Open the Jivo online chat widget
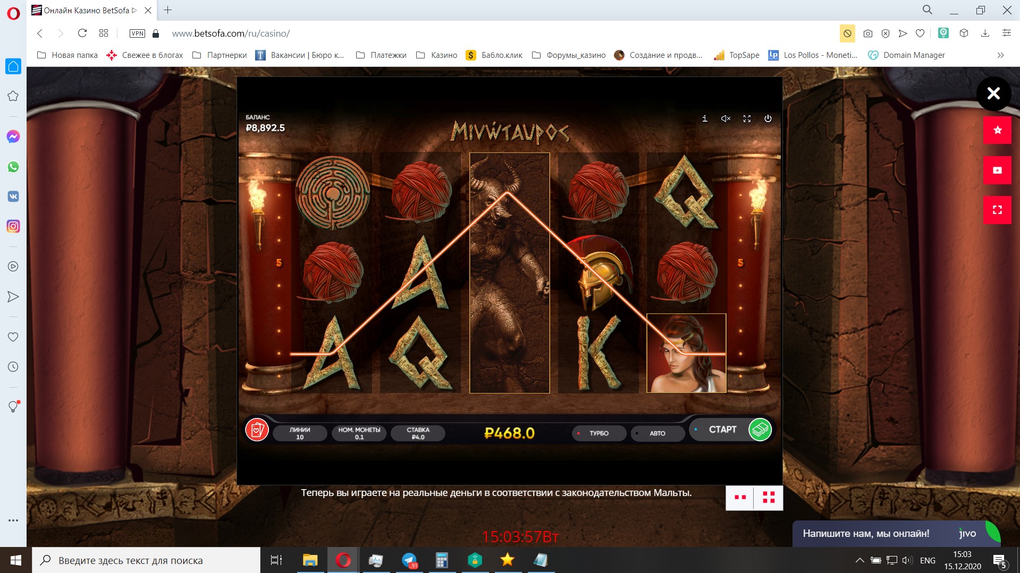This screenshot has width=1020, height=573. [896, 534]
